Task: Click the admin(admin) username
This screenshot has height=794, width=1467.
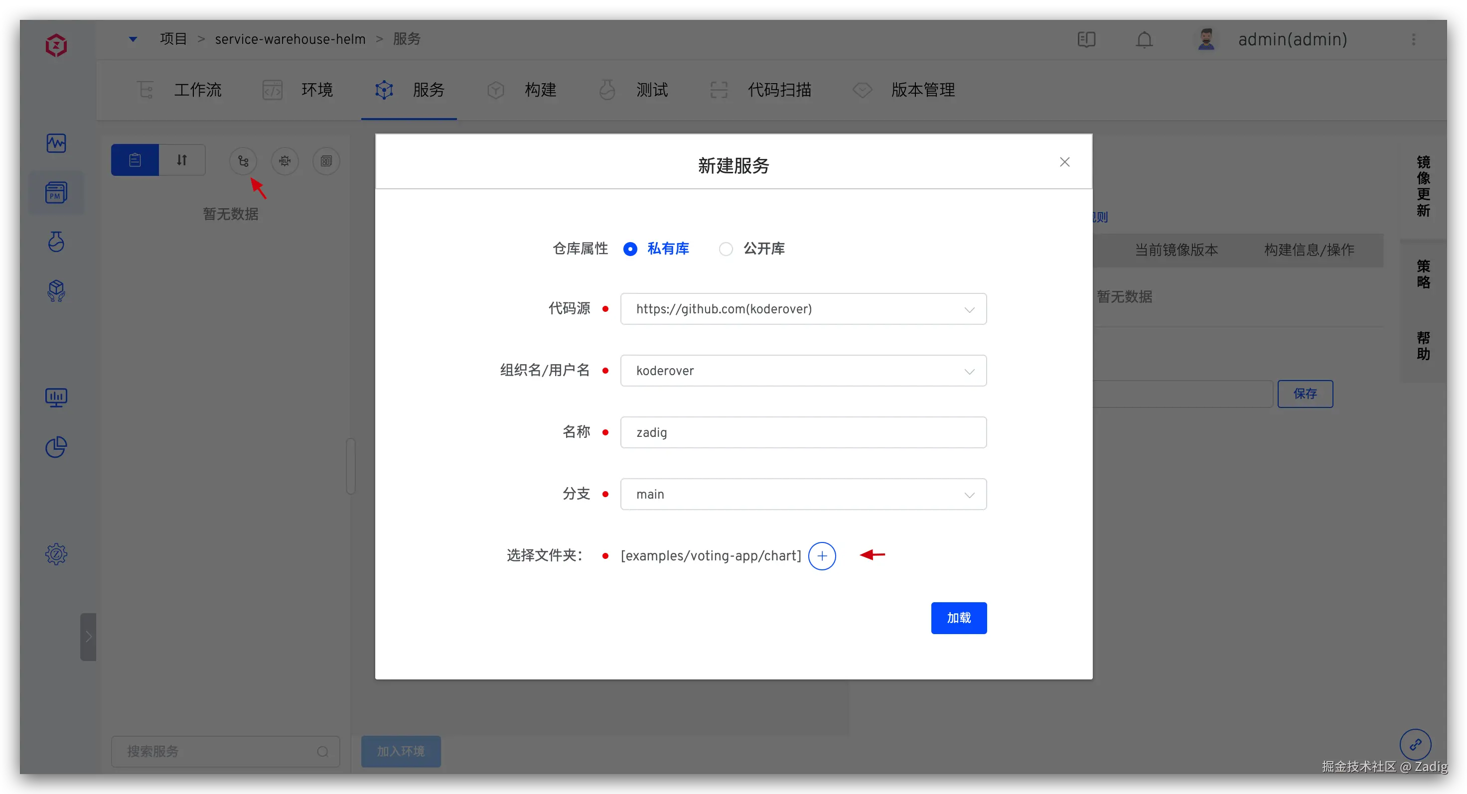Action: (1293, 39)
